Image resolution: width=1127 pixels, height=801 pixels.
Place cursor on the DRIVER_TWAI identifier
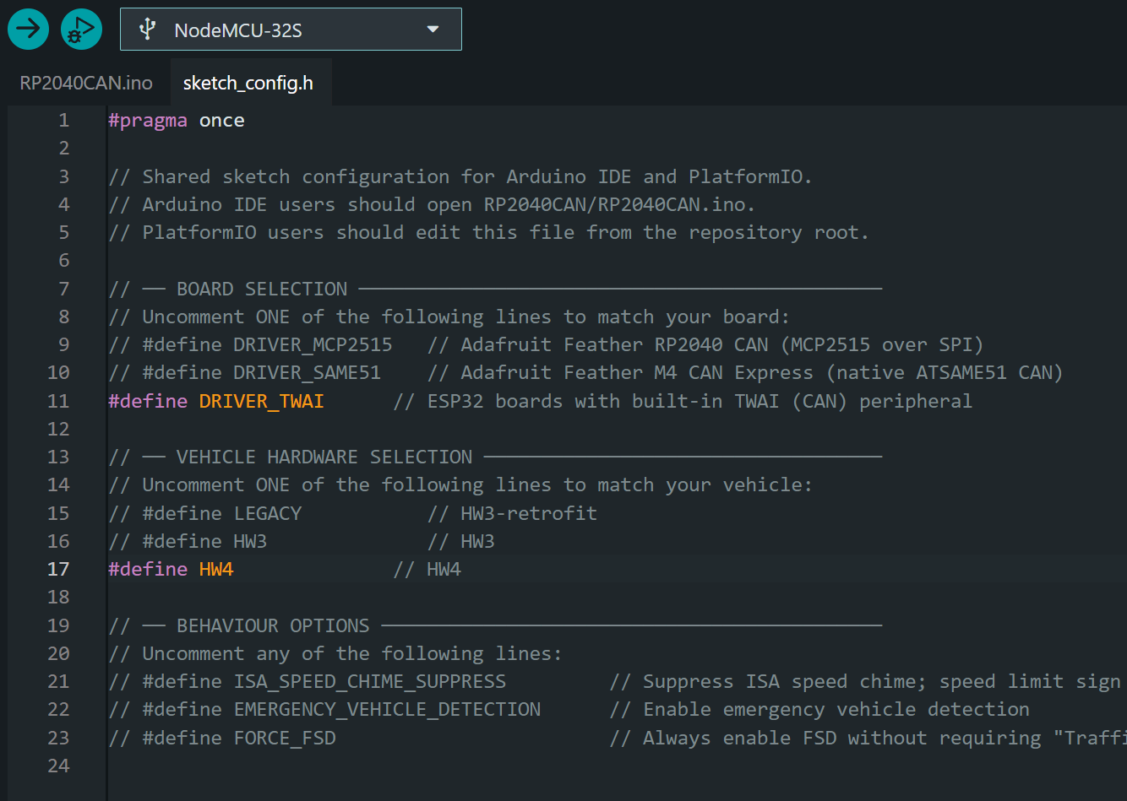click(x=261, y=401)
